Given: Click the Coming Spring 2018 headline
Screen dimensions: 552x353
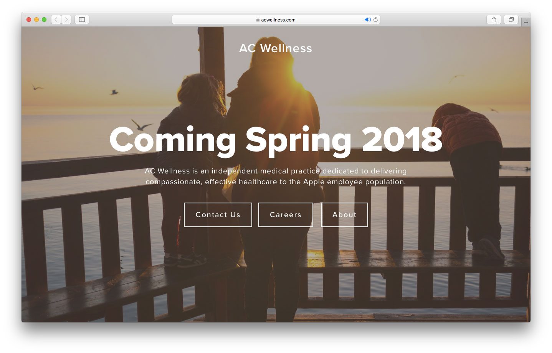Looking at the screenshot, I should point(276,140).
